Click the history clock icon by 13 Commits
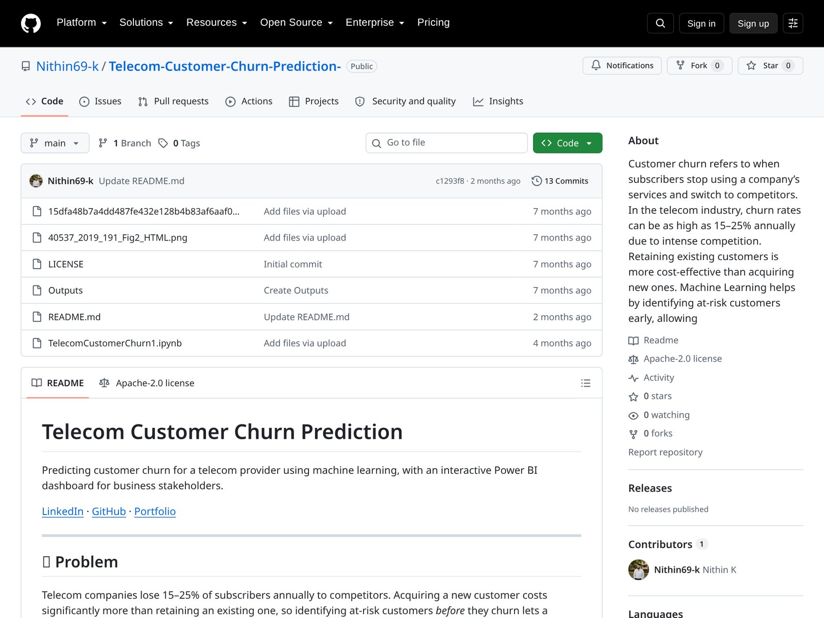 pyautogui.click(x=537, y=181)
